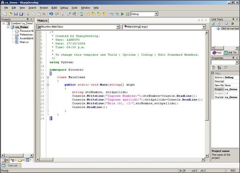Image resolution: width=240 pixels, height=173 pixels.
Task: Click the Find magnifier toolbar icon
Action: point(63,14)
